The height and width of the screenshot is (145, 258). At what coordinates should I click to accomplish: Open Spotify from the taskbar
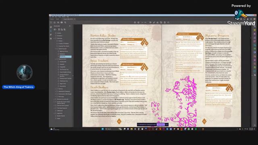[196, 129]
